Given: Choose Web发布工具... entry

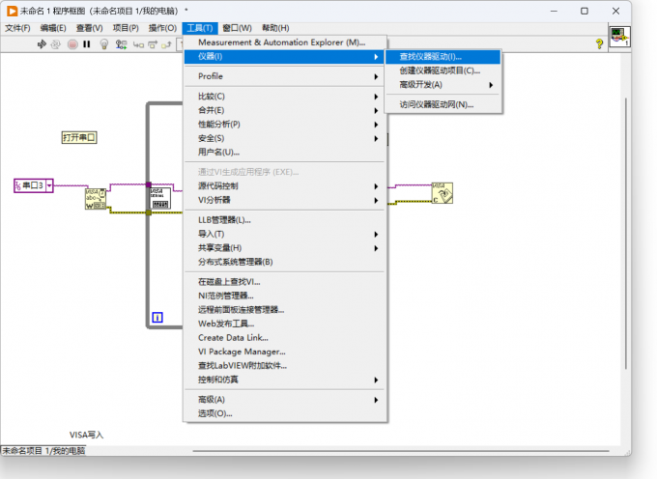Looking at the screenshot, I should point(284,324).
